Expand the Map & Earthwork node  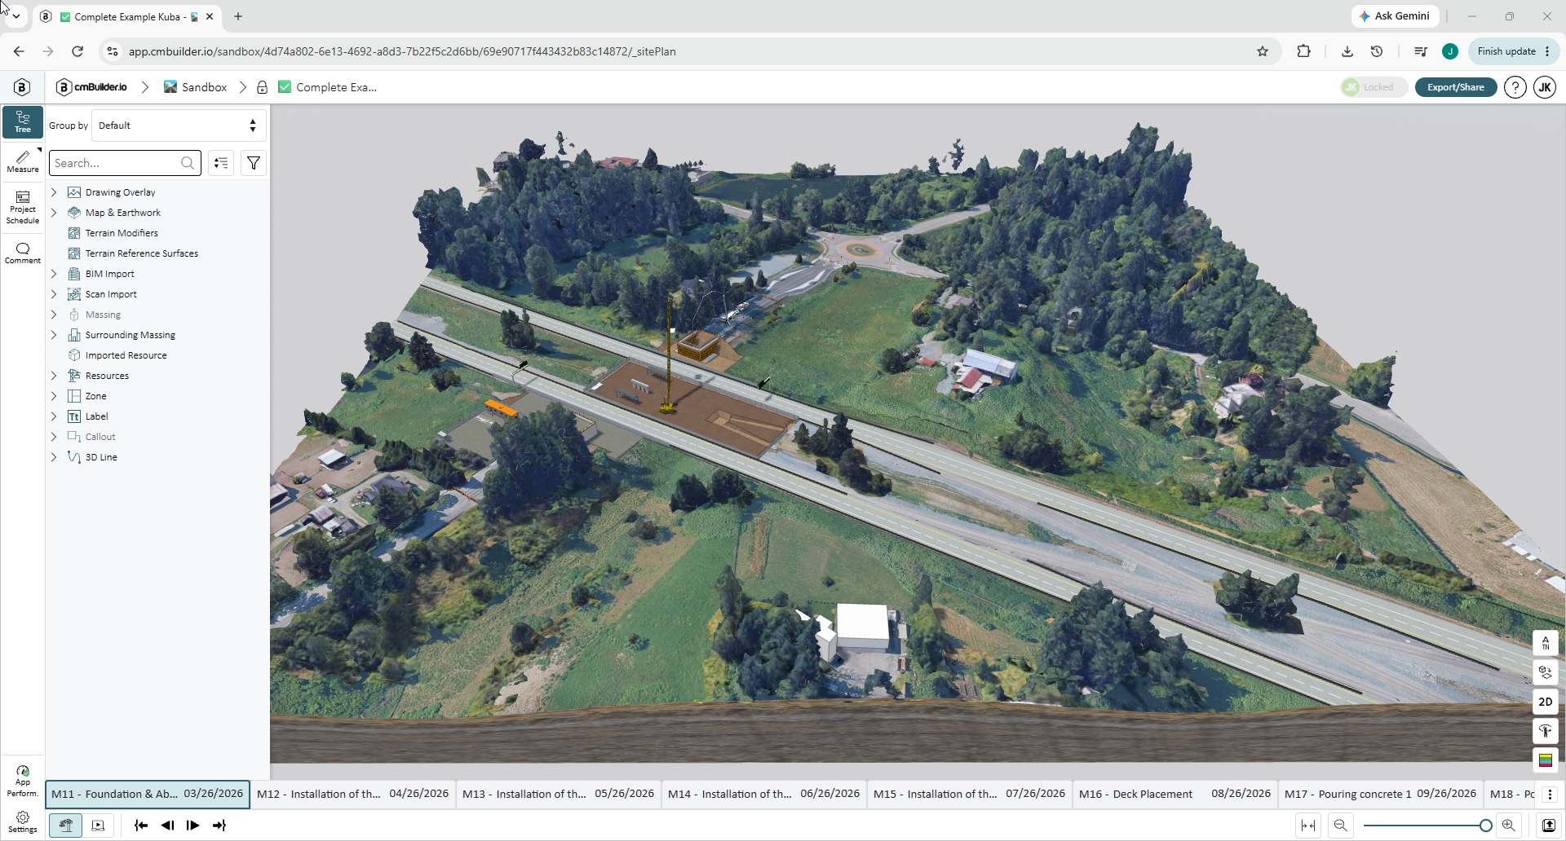(54, 213)
